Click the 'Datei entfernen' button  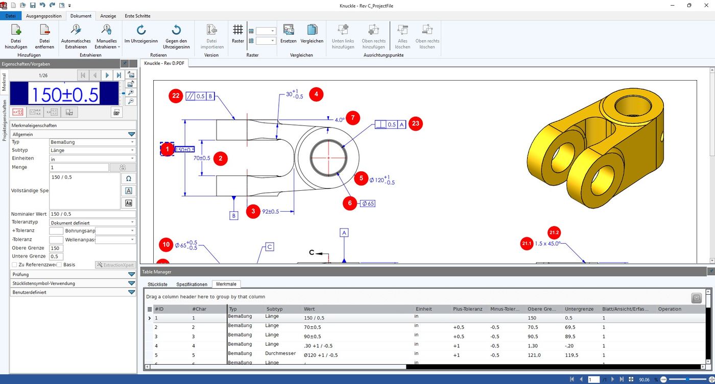click(x=44, y=36)
